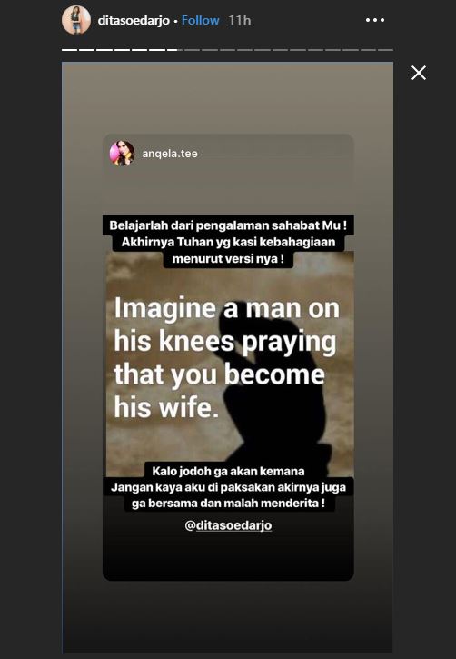Tap the "Kalo jodoh ga akan kemana" caption
This screenshot has width=456, height=659.
[228, 471]
